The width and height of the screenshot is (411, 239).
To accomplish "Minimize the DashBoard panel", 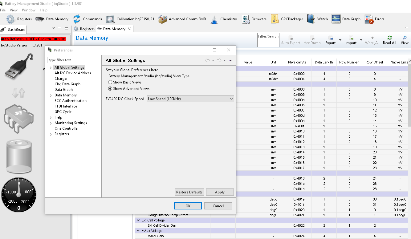I will pos(60,28).
